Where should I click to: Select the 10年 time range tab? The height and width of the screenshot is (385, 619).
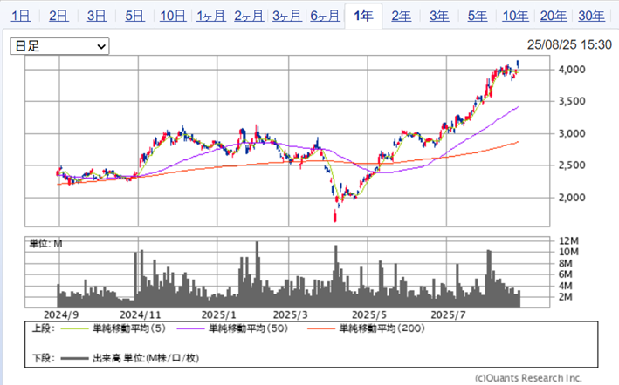(515, 16)
